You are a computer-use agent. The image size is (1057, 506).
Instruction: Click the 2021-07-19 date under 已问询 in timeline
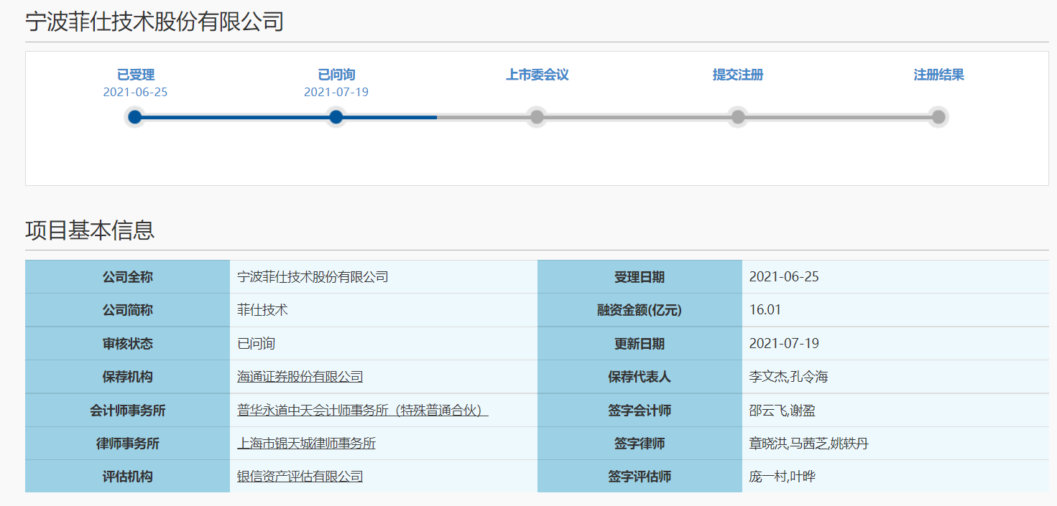336,92
